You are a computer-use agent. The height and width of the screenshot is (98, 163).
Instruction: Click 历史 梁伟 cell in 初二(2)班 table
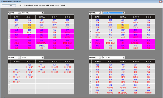[x=148, y=87]
